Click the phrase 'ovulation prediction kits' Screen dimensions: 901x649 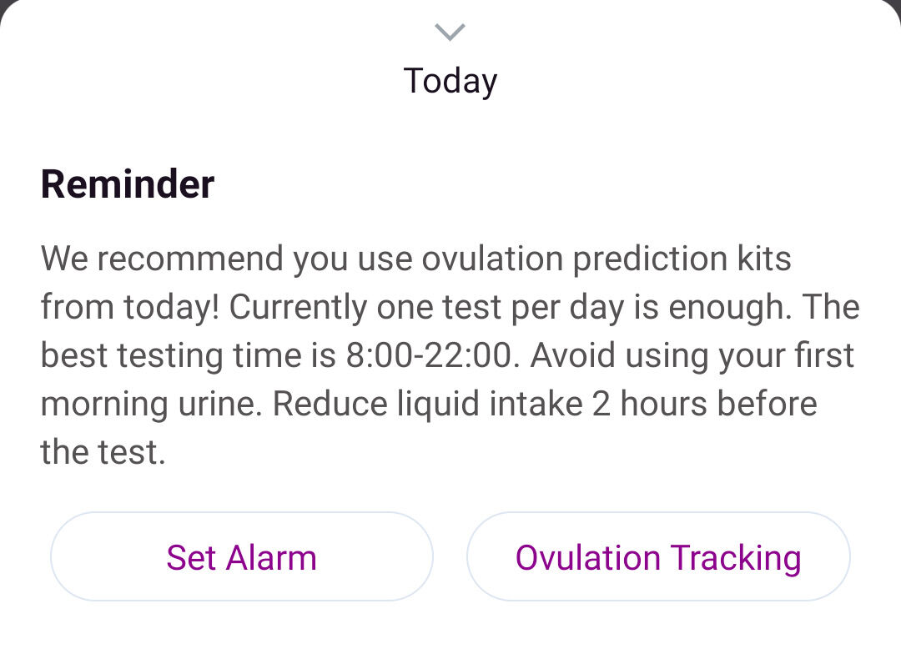pyautogui.click(x=607, y=259)
